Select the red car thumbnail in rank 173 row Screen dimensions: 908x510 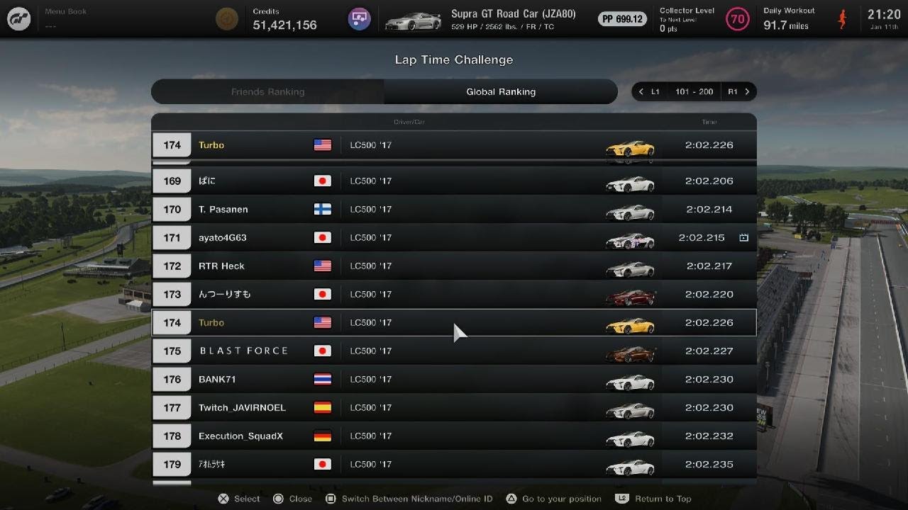pos(630,297)
